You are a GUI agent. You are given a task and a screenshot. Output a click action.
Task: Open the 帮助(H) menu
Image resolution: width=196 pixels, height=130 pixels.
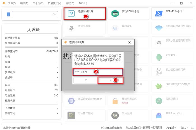83,3
